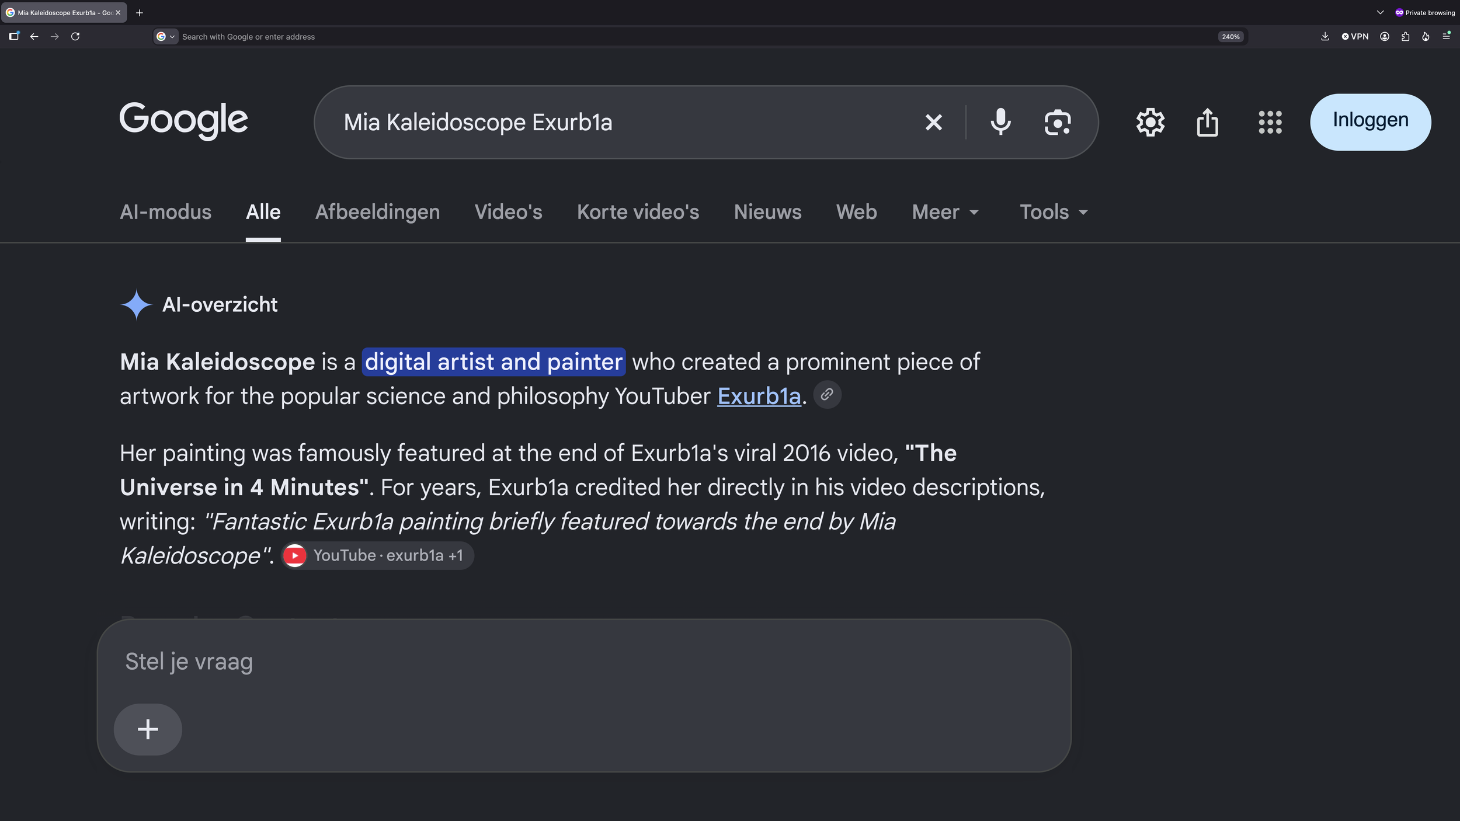Click the Inloggen button
Viewport: 1460px width, 821px height.
(x=1370, y=122)
